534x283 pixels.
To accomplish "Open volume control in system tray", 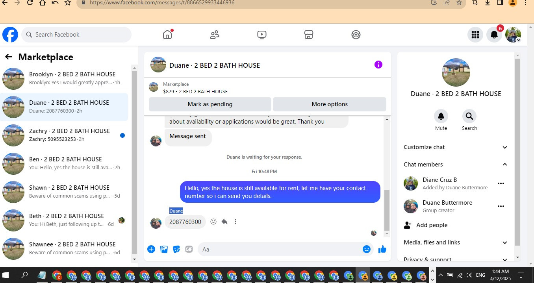I will (469, 275).
